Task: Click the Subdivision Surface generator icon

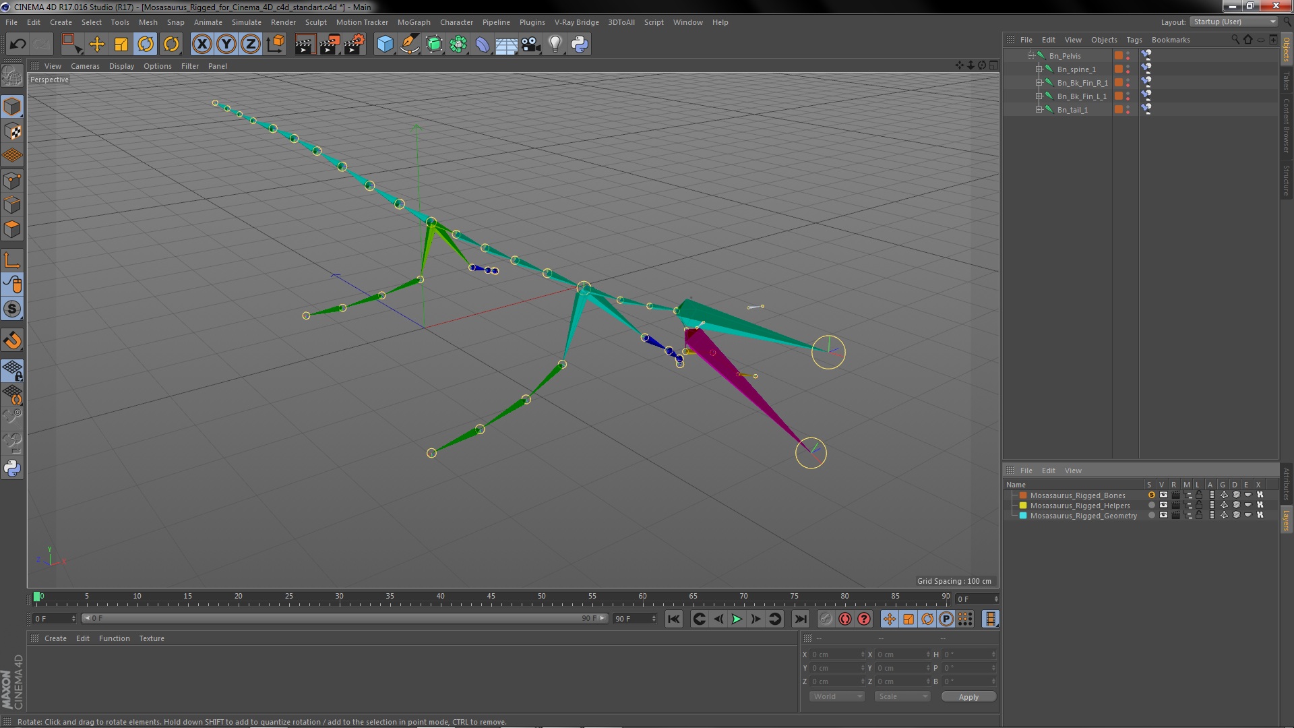Action: (x=434, y=44)
